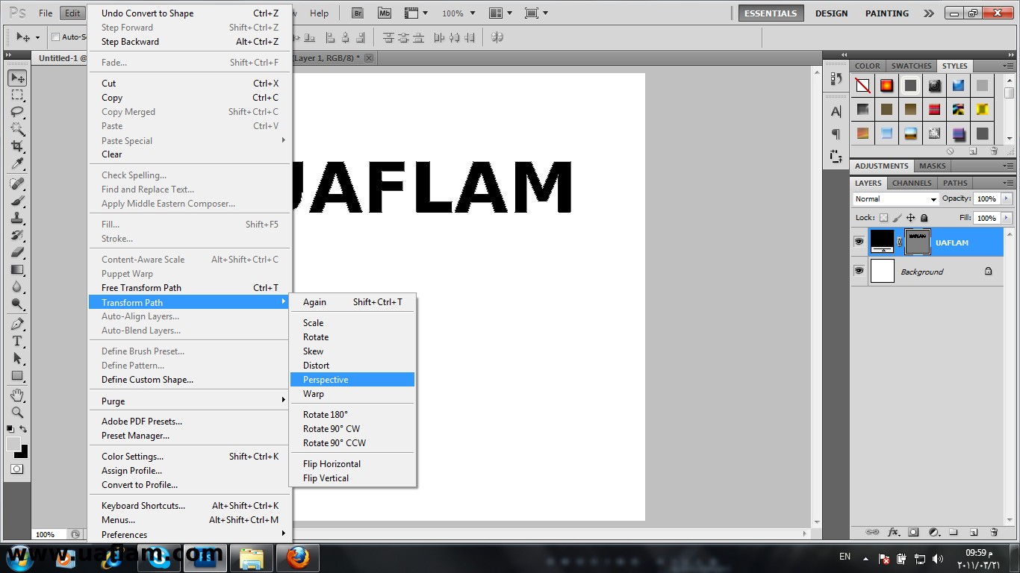Switch to the Channels tab
The height and width of the screenshot is (573, 1020).
(912, 183)
